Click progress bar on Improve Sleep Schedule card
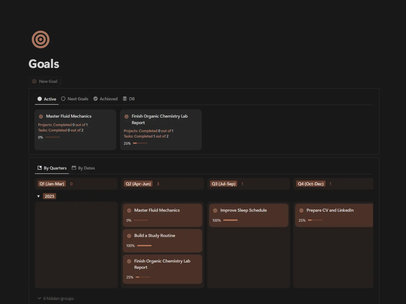This screenshot has width=406, height=304. 230,220
